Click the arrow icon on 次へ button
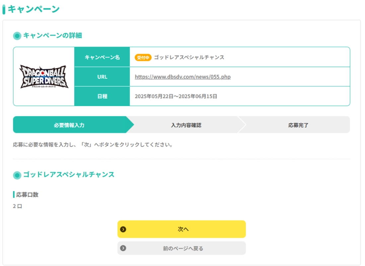This screenshot has height=266, width=365. tap(123, 229)
